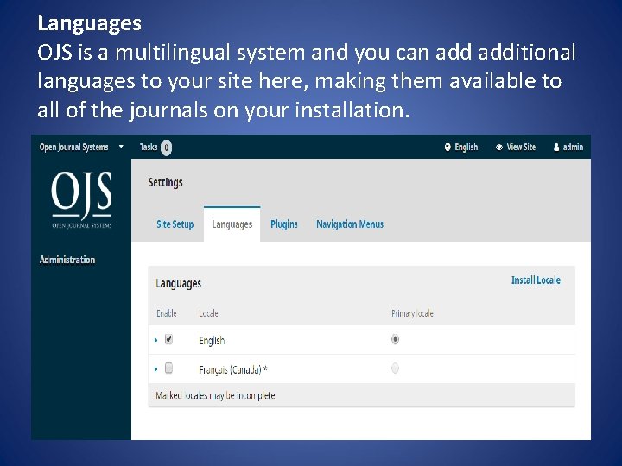This screenshot has width=622, height=466.
Task: Click the English locale name text
Action: click(x=212, y=341)
